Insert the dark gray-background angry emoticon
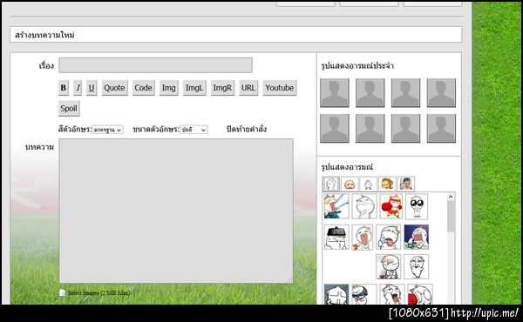 pyautogui.click(x=336, y=294)
